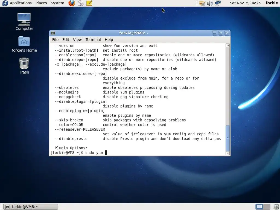Image resolution: width=280 pixels, height=210 pixels.
Task: Open the volume control speaker icon
Action: click(210, 3)
